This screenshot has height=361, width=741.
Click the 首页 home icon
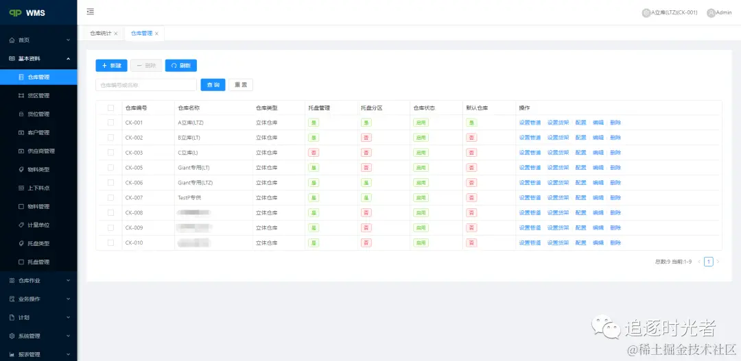[x=12, y=40]
